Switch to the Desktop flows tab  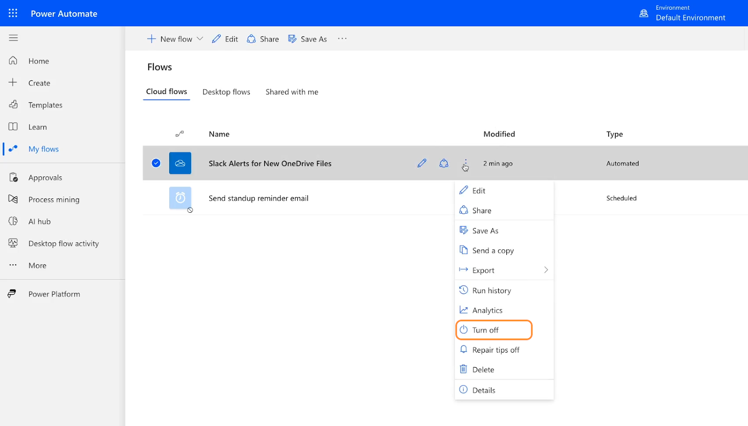(226, 92)
